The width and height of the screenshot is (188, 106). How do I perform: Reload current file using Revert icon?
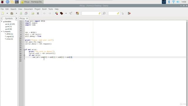tap(33, 13)
